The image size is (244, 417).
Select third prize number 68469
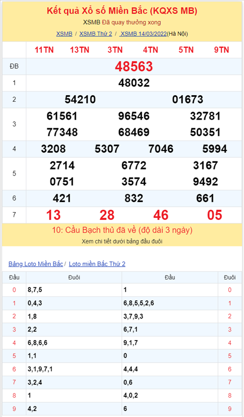134,132
